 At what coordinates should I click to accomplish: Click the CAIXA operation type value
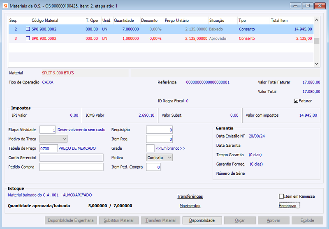[48, 82]
